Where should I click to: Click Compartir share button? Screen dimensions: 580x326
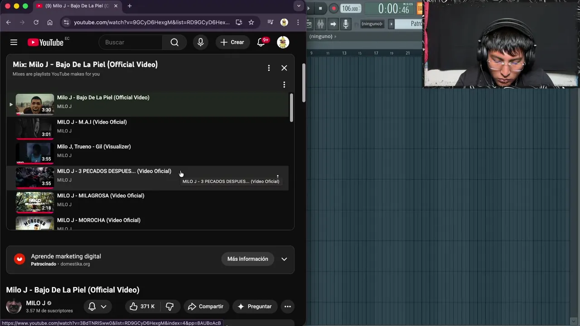(x=206, y=307)
